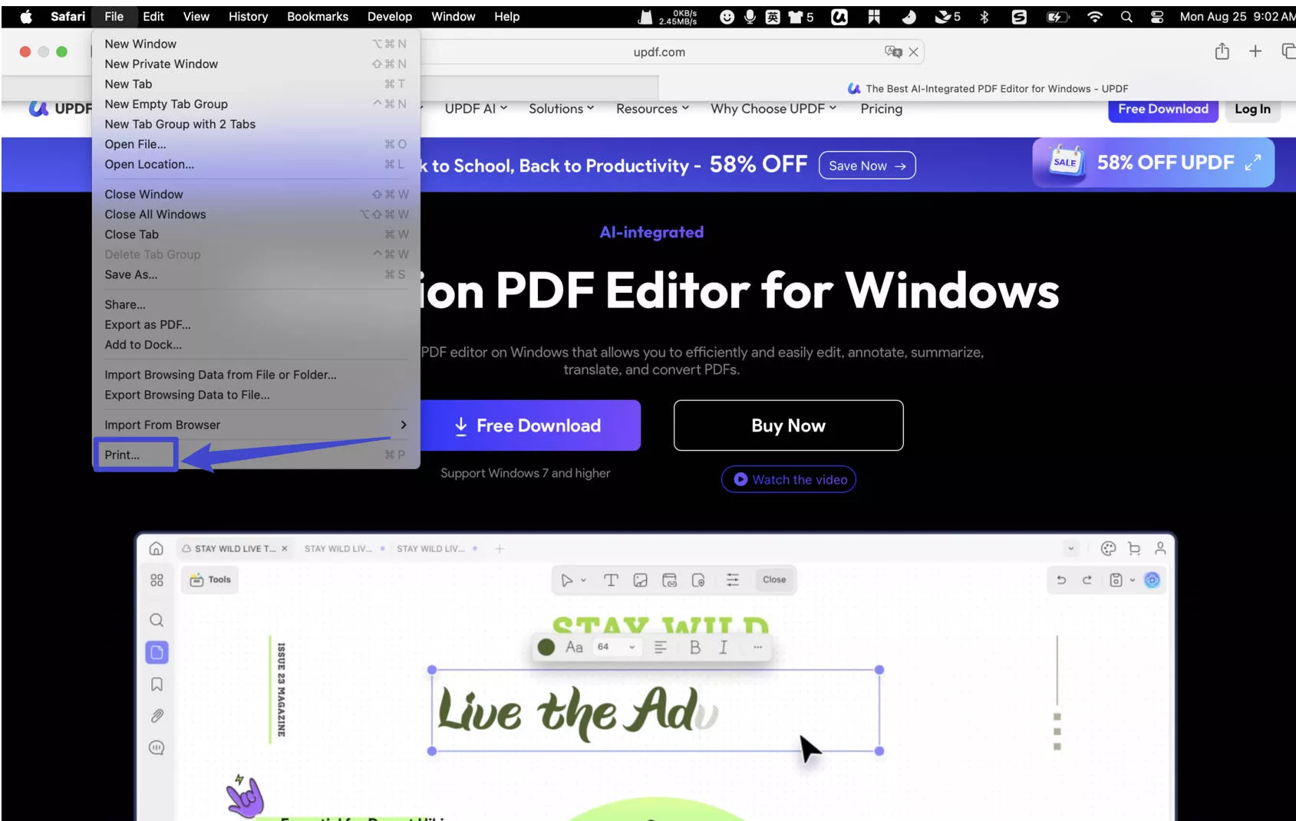Open the Pricing link
The image size is (1296, 821).
pyautogui.click(x=881, y=109)
